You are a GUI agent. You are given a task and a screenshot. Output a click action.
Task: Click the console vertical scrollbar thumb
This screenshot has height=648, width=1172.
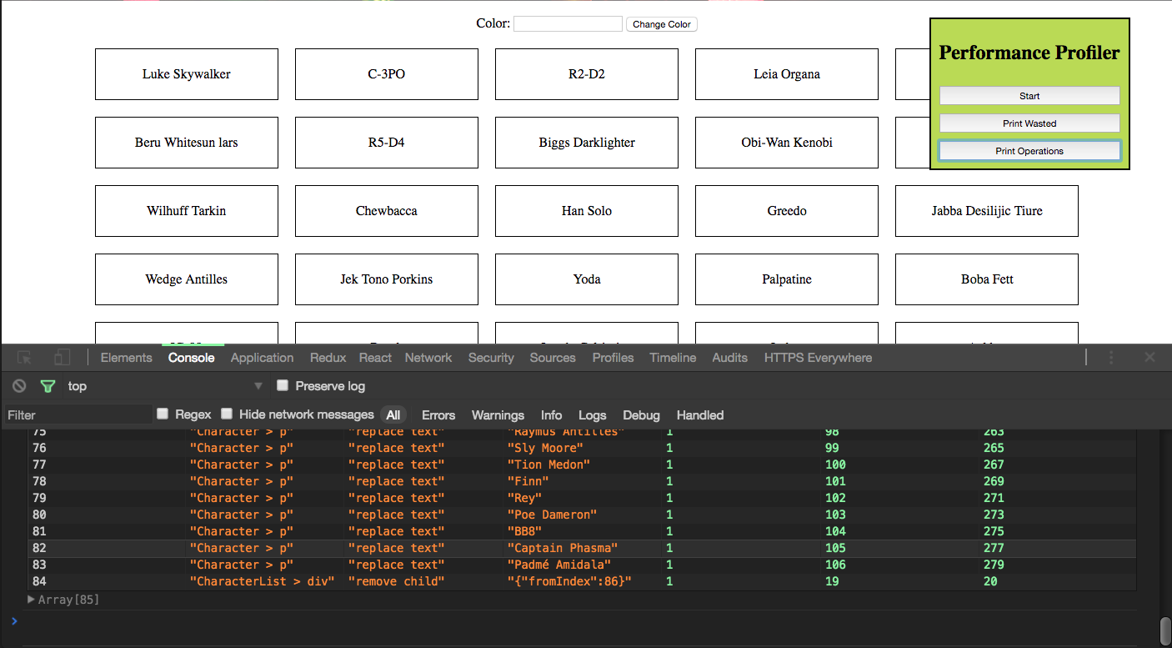pos(1164,630)
